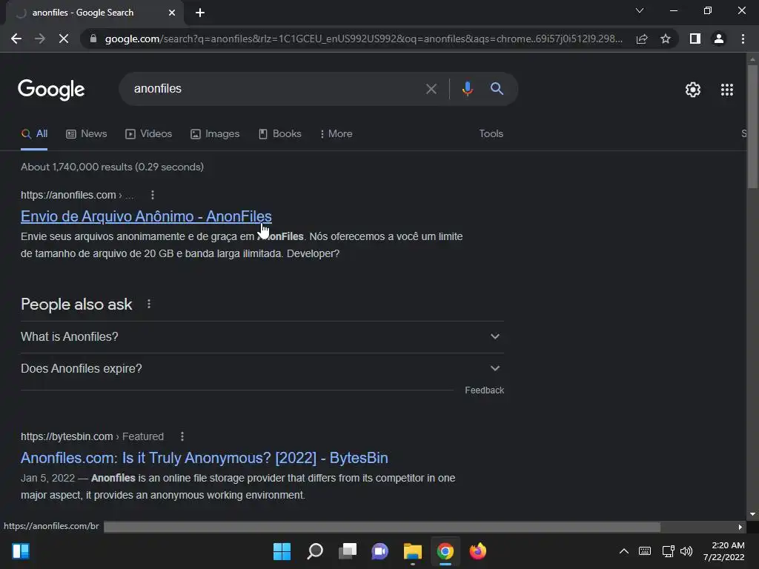Open the Widgets panel in taskbar

click(x=21, y=551)
